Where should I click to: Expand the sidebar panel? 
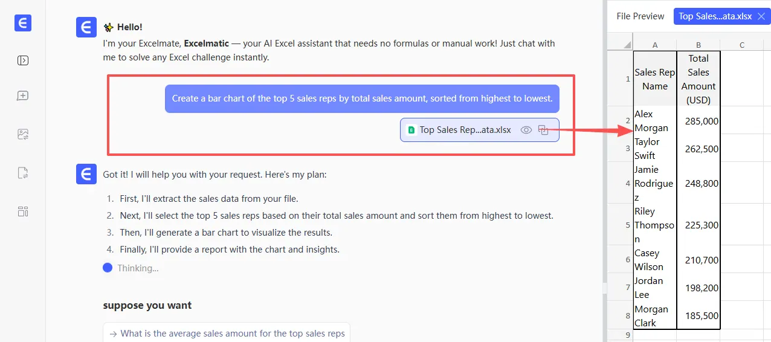(23, 60)
